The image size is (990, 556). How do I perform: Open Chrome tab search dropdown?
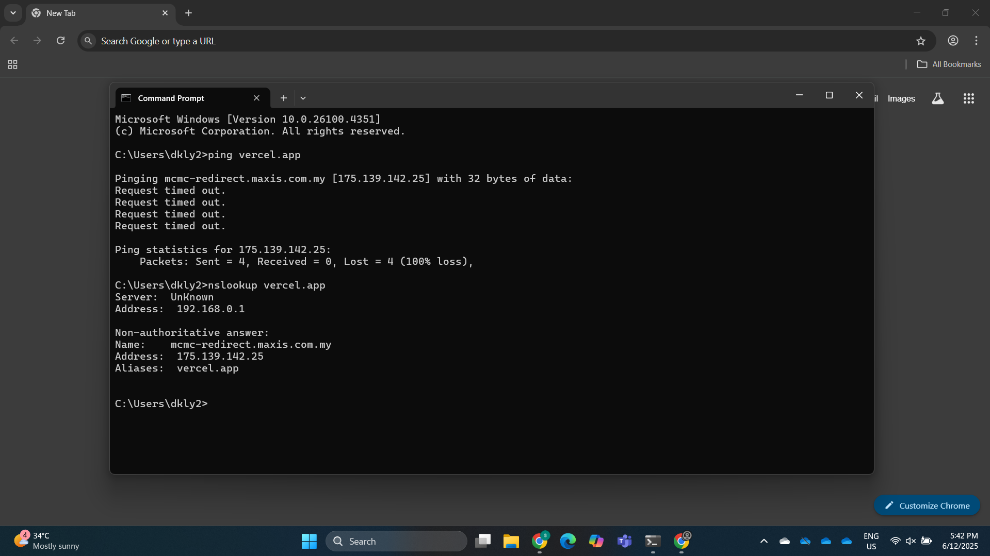pos(13,13)
